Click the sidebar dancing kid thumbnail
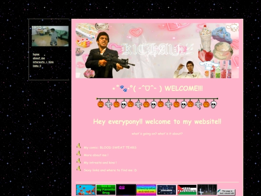The image size is (261, 196). (x=50, y=36)
